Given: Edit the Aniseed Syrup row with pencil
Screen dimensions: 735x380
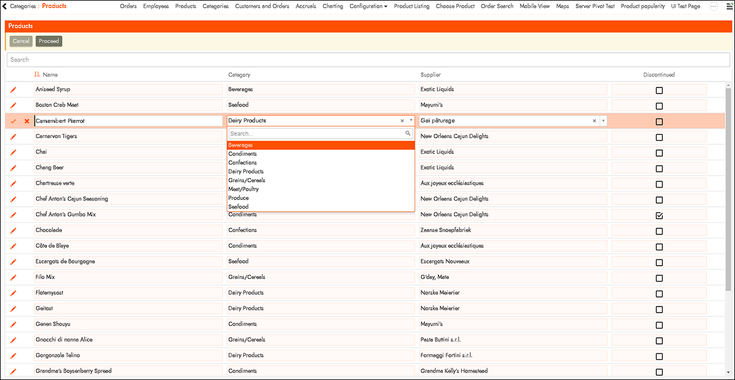Looking at the screenshot, I should (x=13, y=90).
